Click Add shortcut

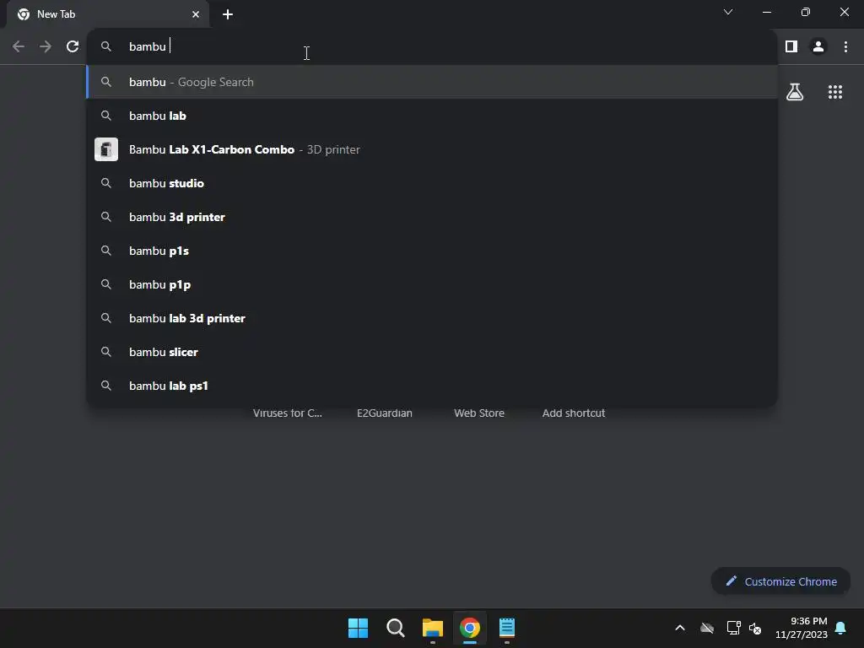(x=573, y=413)
